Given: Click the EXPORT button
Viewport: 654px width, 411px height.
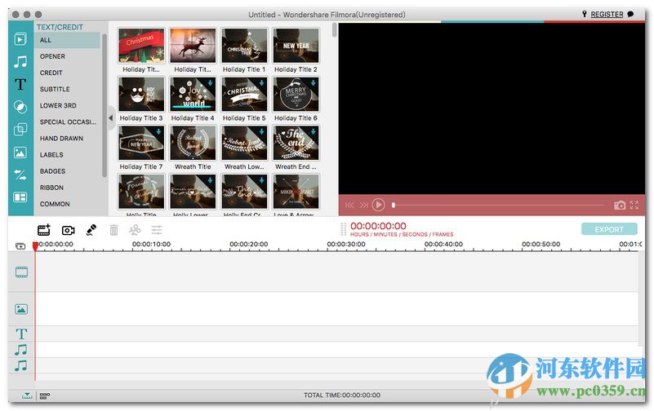Looking at the screenshot, I should click(609, 229).
